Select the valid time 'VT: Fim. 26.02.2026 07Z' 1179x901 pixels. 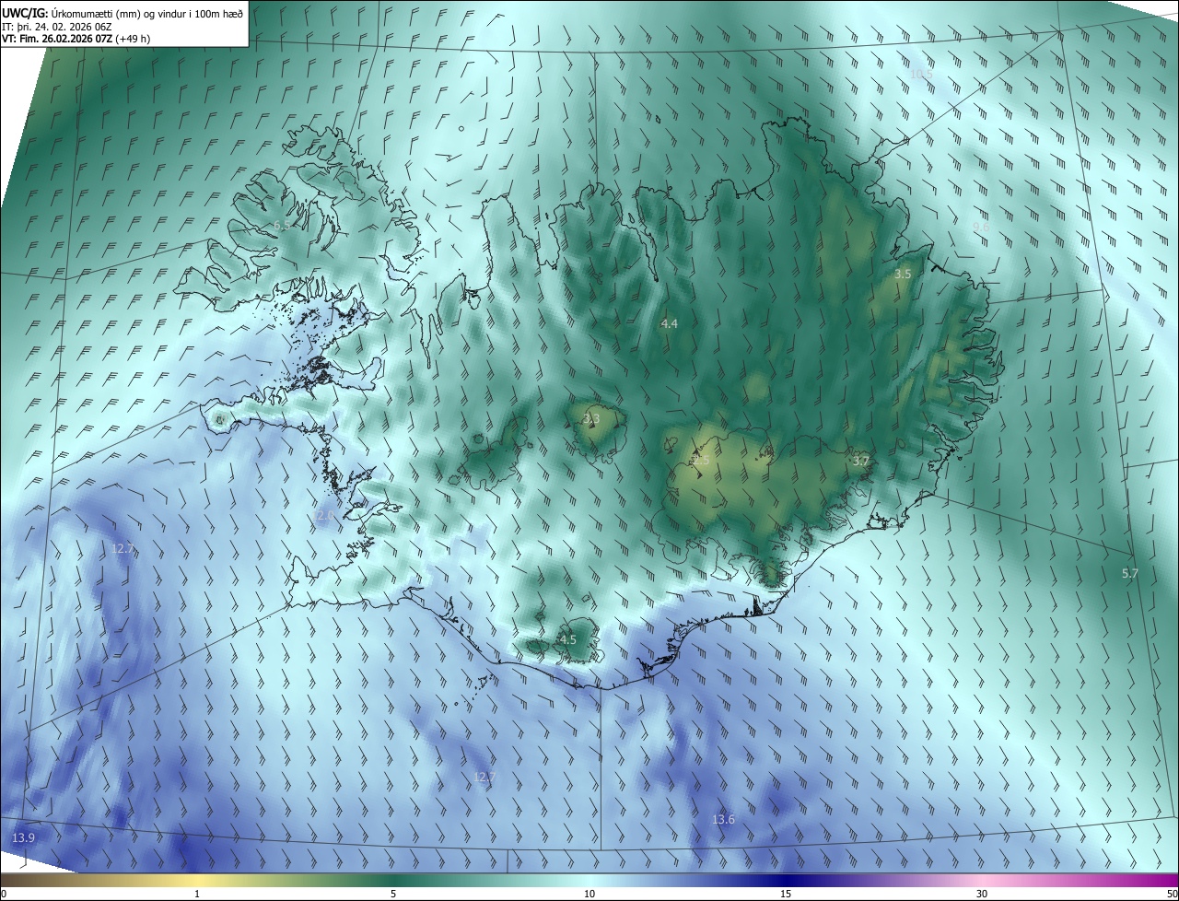(x=57, y=38)
